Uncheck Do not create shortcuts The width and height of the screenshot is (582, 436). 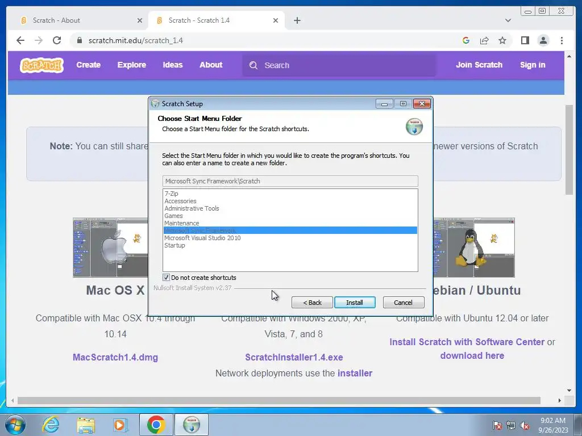coord(167,277)
